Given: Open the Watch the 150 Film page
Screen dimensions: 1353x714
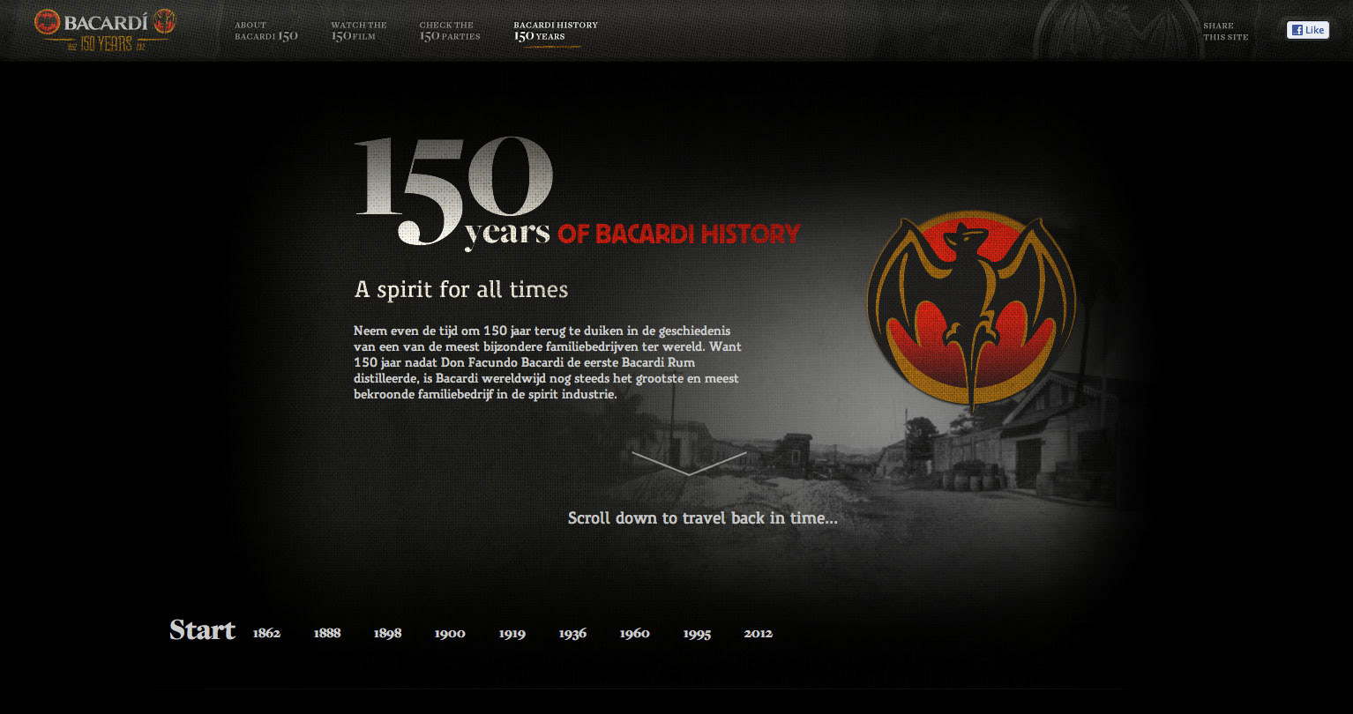Looking at the screenshot, I should click(359, 31).
